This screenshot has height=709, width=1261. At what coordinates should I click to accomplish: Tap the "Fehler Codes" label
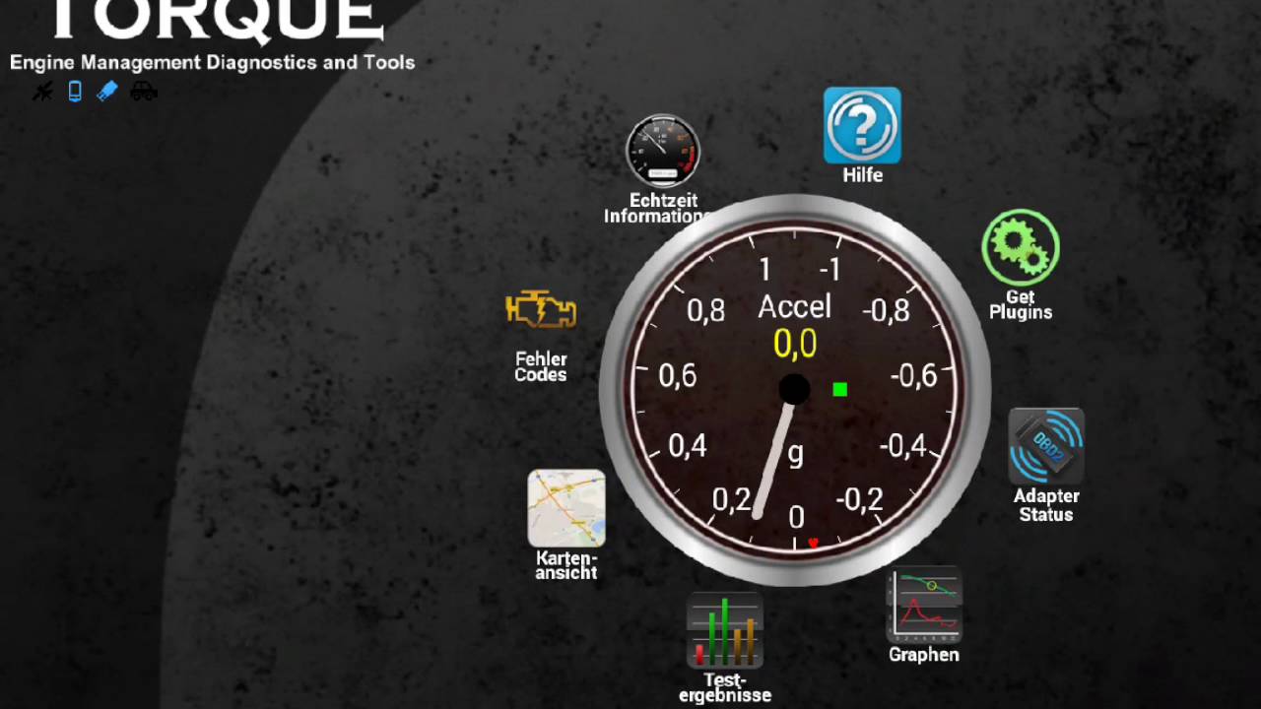[541, 366]
